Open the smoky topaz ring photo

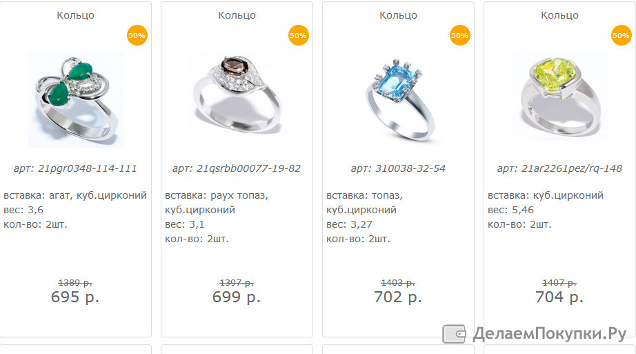pos(237,96)
